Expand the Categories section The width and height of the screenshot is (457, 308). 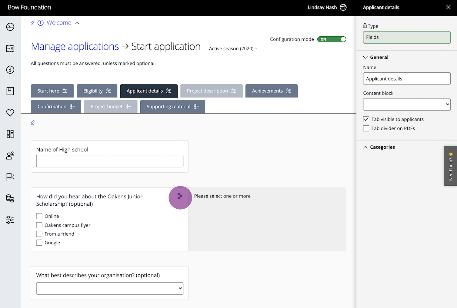pos(382,147)
